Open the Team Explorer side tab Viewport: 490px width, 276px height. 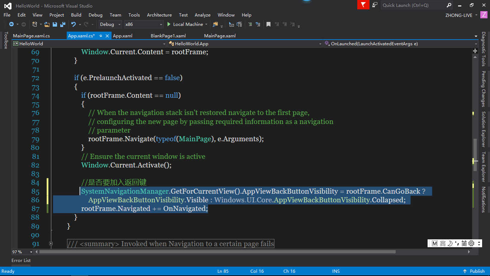pyautogui.click(x=484, y=167)
